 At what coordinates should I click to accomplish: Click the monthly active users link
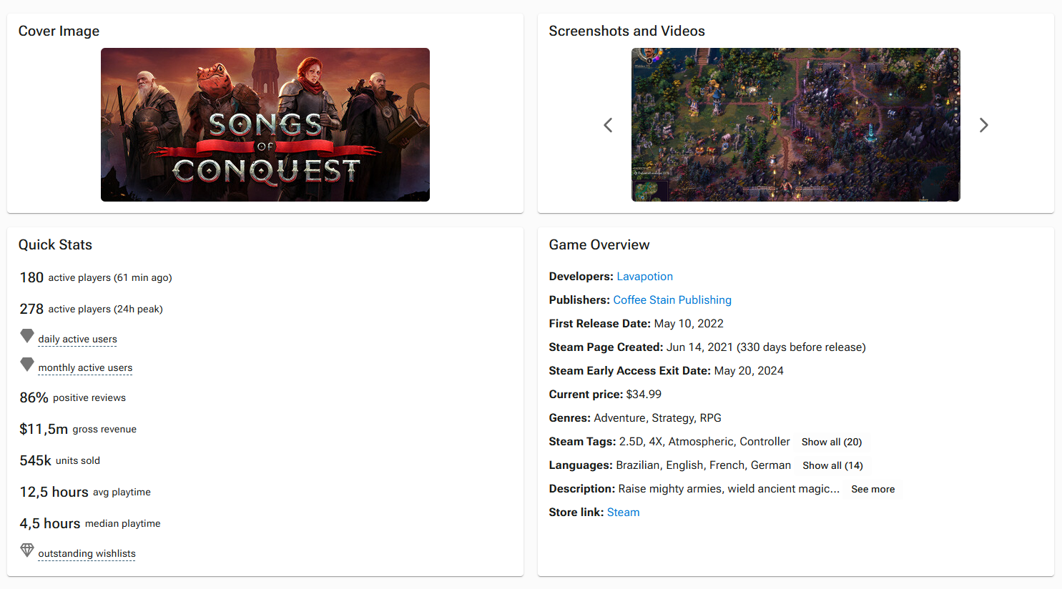coord(85,368)
